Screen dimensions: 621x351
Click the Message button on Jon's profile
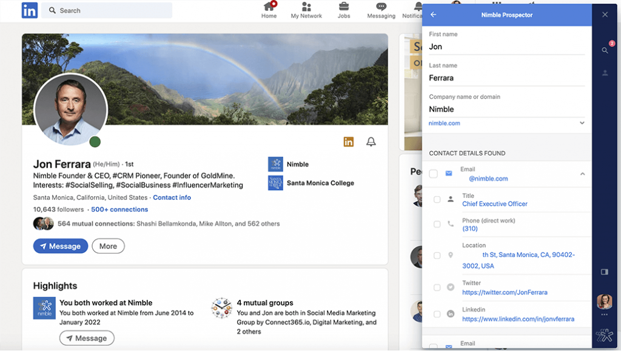point(60,246)
